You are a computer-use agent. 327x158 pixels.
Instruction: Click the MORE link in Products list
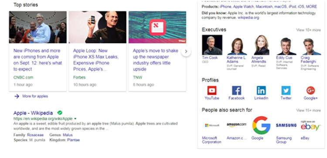pos(311,7)
